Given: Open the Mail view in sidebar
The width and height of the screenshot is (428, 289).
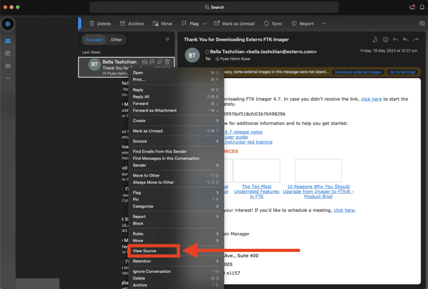Looking at the screenshot, I should 8,41.
